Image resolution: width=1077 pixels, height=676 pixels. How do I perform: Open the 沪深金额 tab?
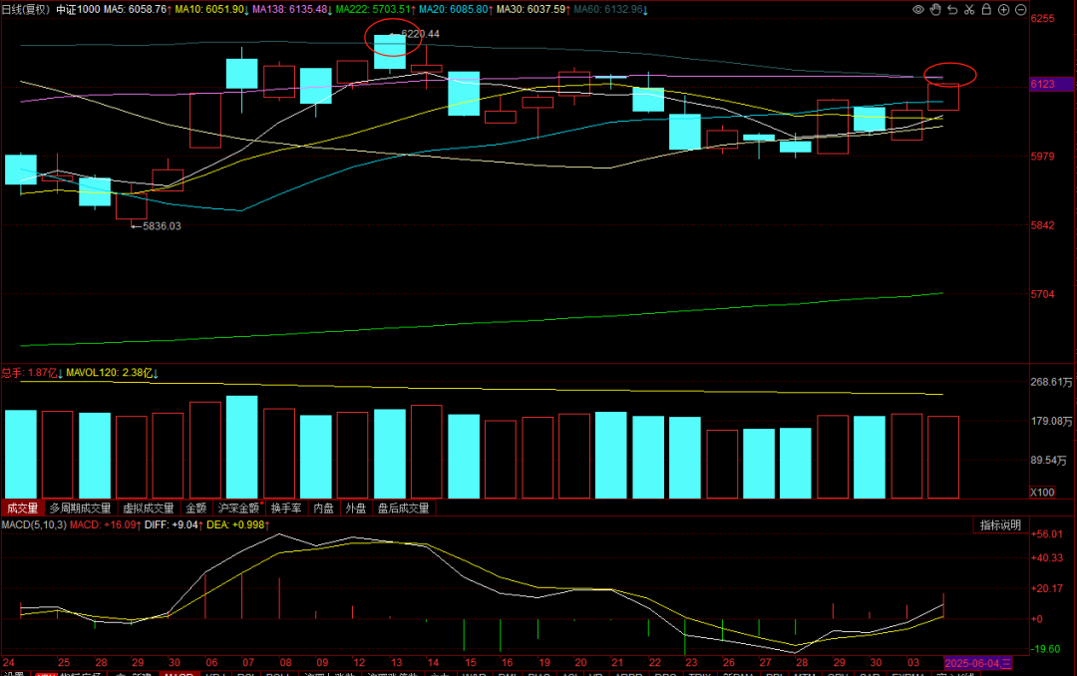coord(238,508)
